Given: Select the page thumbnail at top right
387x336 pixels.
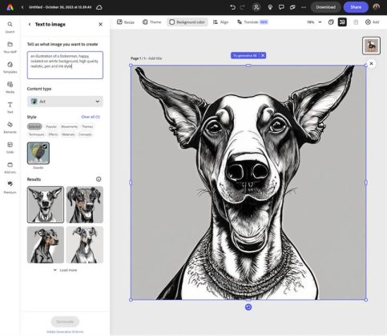Looking at the screenshot, I should pos(371,46).
